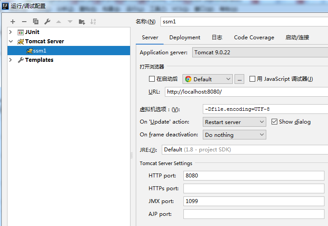Click the HTTPs port field

click(254, 188)
